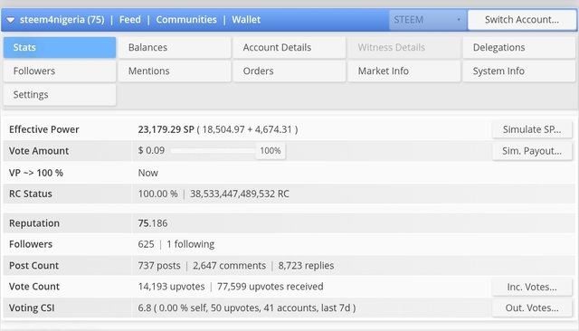Click the $ 0.09 vote amount value
The image size is (579, 331).
[x=151, y=150]
